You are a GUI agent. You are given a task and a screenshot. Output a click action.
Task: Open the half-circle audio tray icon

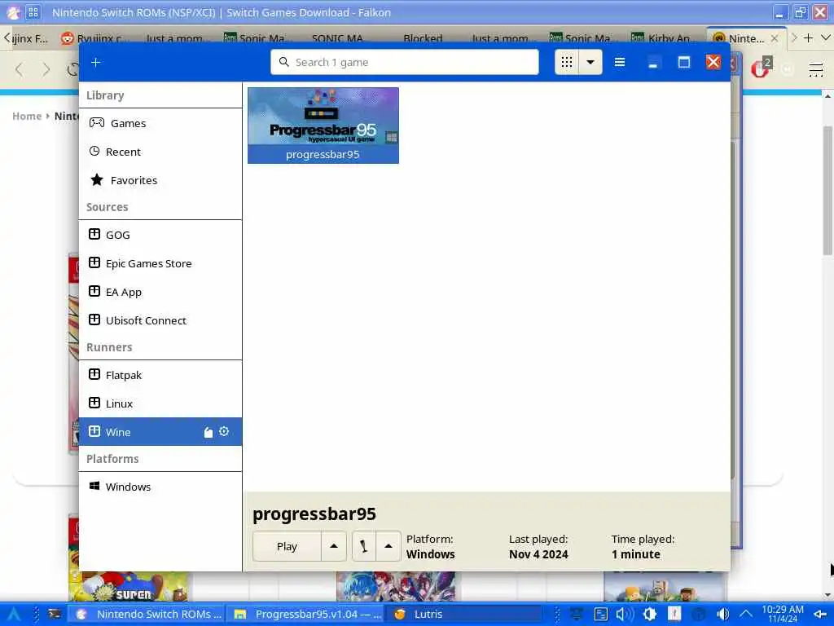[722, 615]
